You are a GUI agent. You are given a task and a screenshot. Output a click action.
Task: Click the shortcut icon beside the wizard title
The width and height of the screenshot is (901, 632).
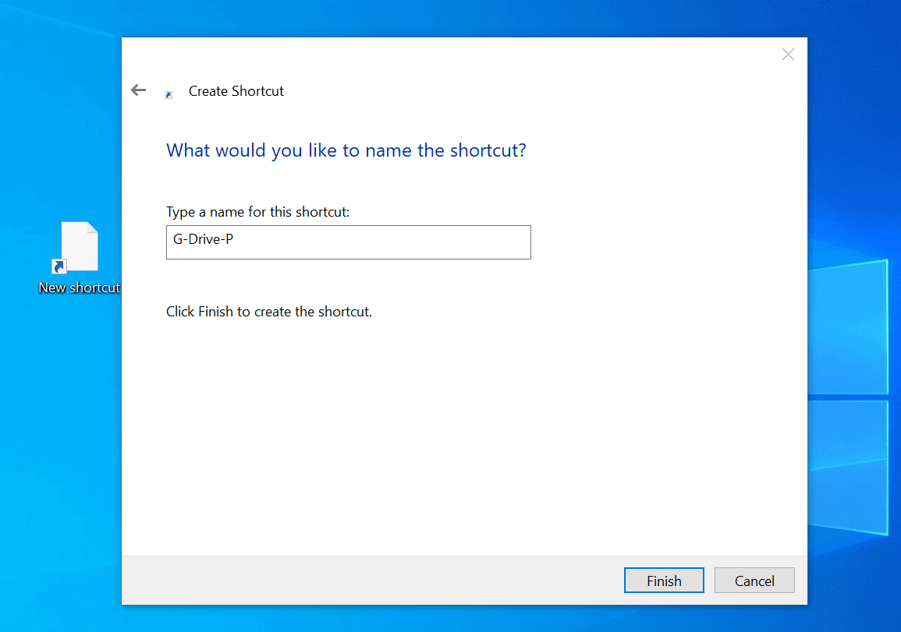click(x=168, y=94)
